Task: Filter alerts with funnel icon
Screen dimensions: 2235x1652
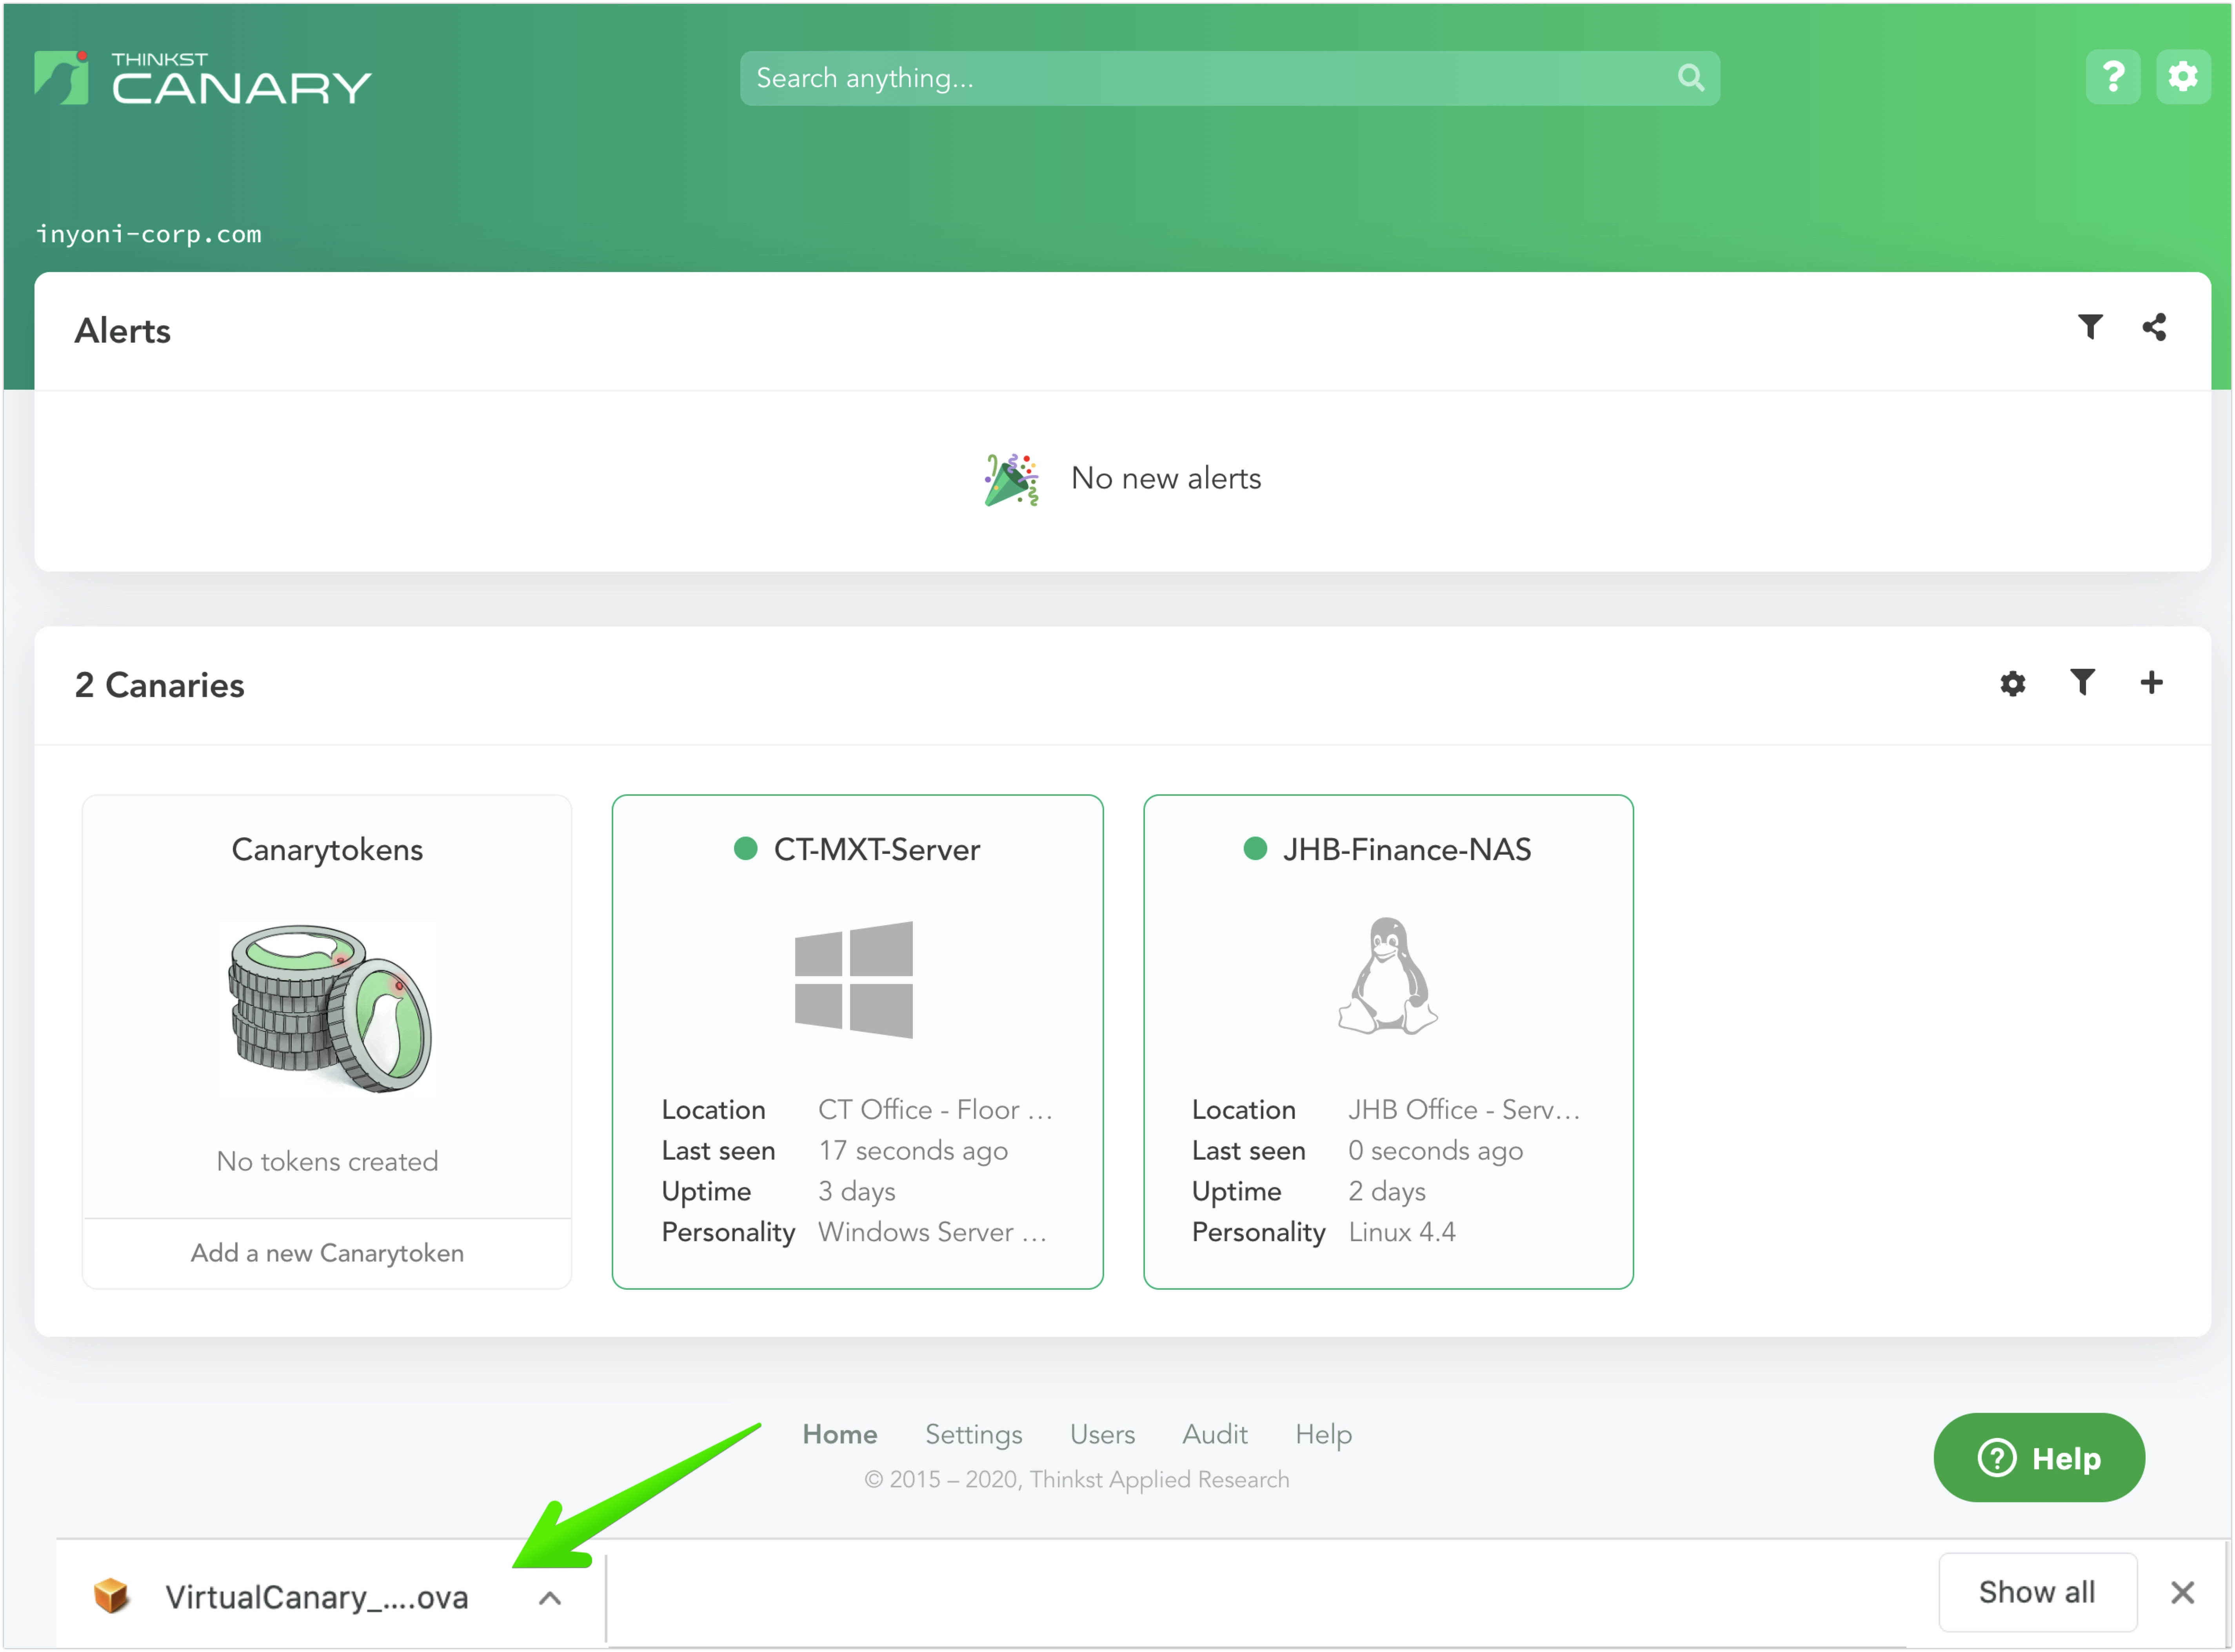Action: click(x=2089, y=327)
